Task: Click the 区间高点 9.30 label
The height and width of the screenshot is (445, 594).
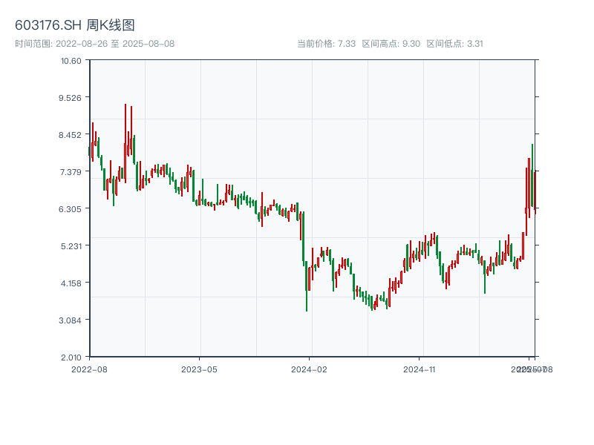Action: tap(391, 44)
